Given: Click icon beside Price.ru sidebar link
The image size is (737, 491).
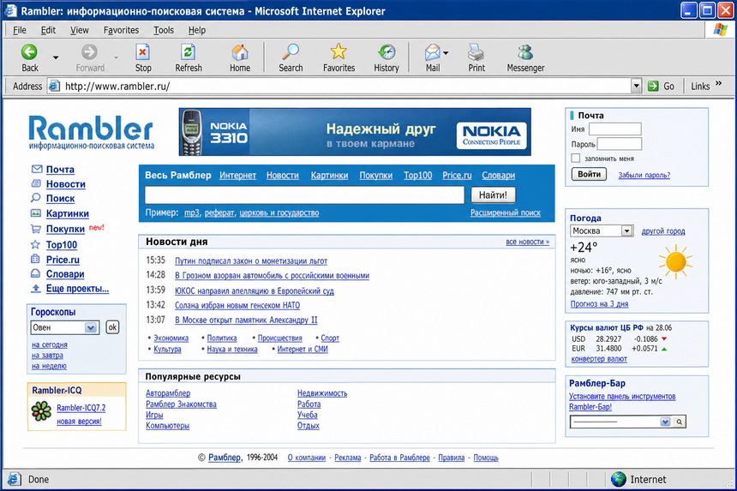Looking at the screenshot, I should (35, 259).
